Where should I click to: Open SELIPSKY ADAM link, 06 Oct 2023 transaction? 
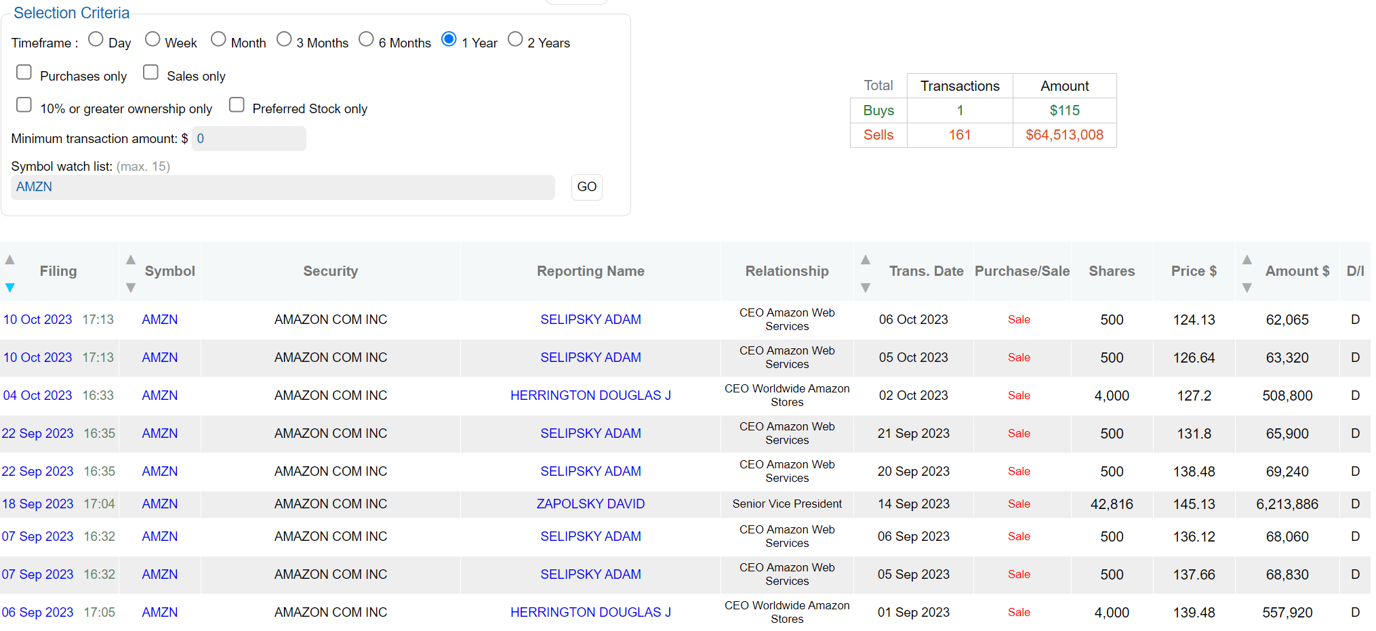(x=591, y=320)
